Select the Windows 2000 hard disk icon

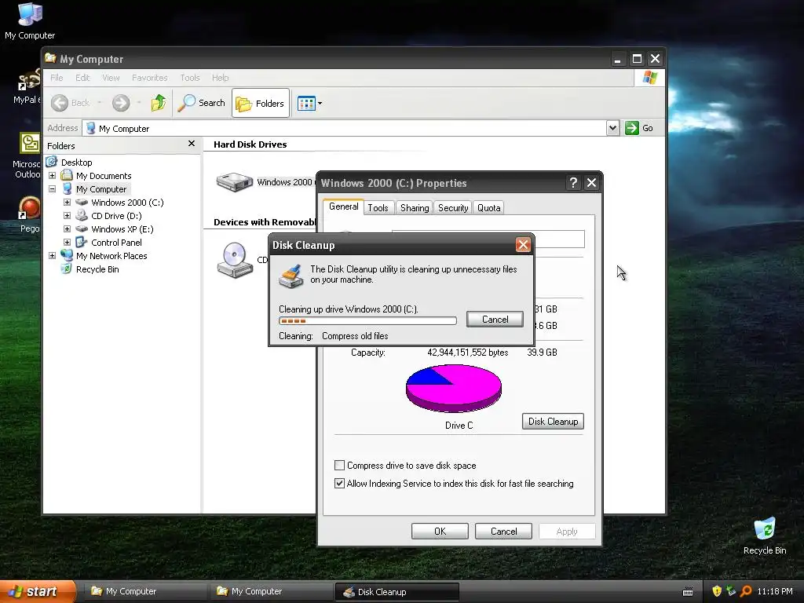234,182
